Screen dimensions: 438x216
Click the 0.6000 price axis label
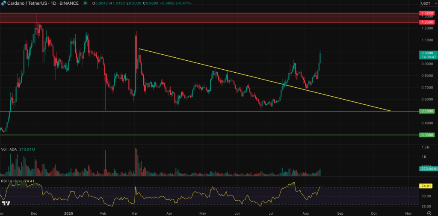pyautogui.click(x=426, y=100)
